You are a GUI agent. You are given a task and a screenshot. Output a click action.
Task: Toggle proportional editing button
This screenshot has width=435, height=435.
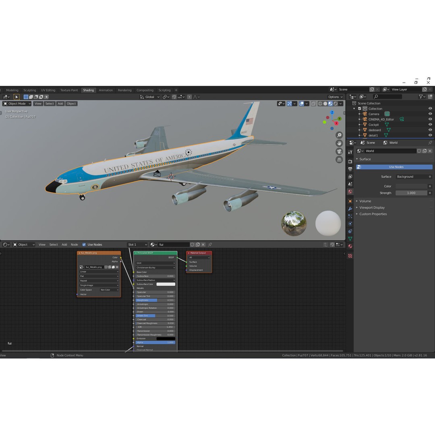(x=189, y=97)
